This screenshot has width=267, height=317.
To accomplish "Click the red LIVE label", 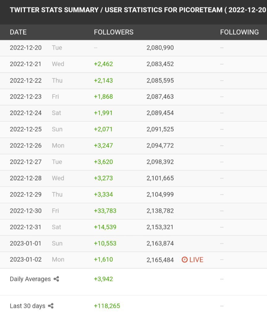I will click(x=196, y=260).
